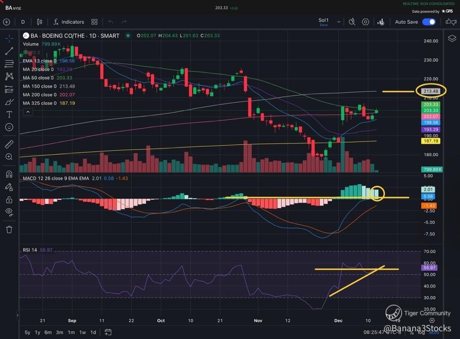
Task: Collapse the left toolbar arrow
Action: (18, 315)
